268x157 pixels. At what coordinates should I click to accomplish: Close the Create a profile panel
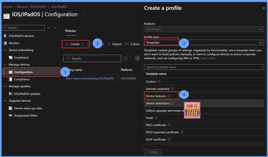tap(264, 8)
